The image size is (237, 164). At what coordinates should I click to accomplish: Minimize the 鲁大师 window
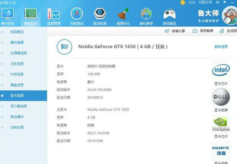pyautogui.click(x=232, y=2)
